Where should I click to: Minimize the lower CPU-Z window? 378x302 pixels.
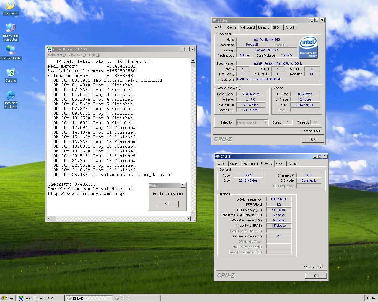[315, 157]
